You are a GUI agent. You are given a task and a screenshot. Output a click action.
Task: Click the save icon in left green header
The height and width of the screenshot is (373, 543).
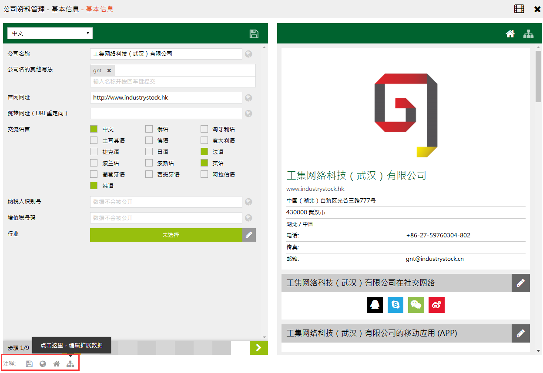(254, 34)
